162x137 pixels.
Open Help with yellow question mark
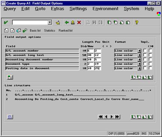136,22
